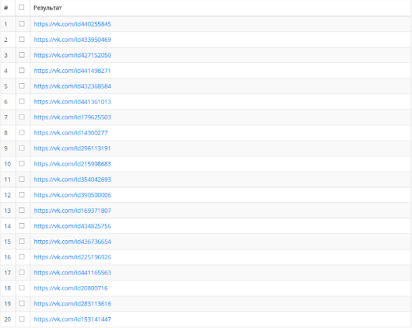The height and width of the screenshot is (328, 412).
Task: Open link https://vk.com/id354042693
Action: pos(73,179)
